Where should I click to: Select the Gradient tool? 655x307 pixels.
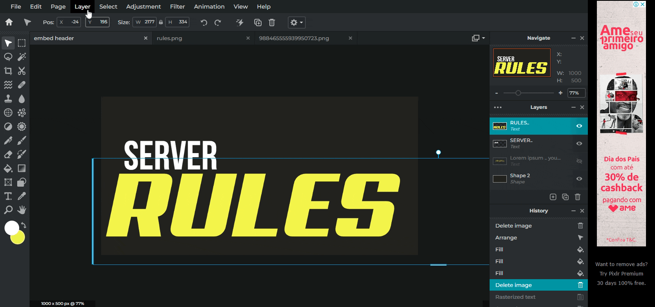22,168
